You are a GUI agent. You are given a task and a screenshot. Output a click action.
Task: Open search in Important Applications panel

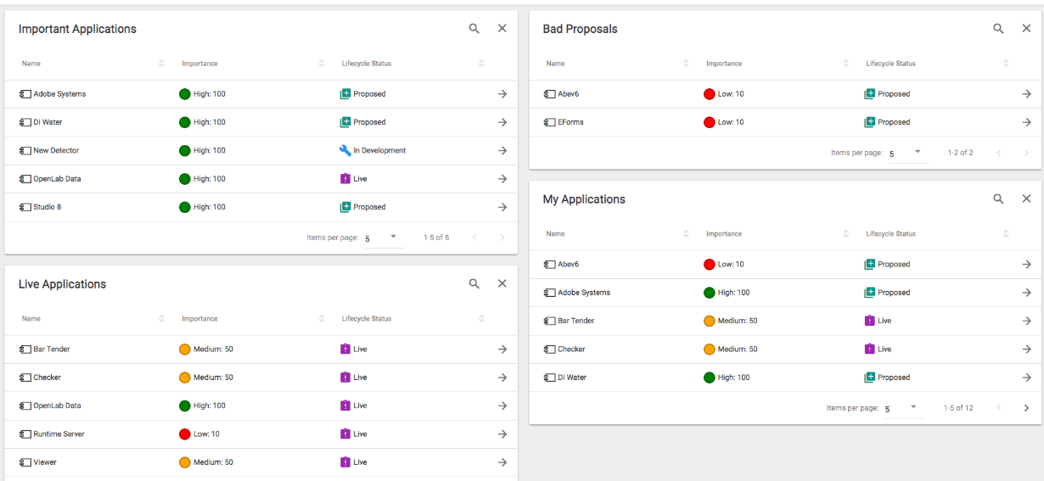tap(474, 29)
